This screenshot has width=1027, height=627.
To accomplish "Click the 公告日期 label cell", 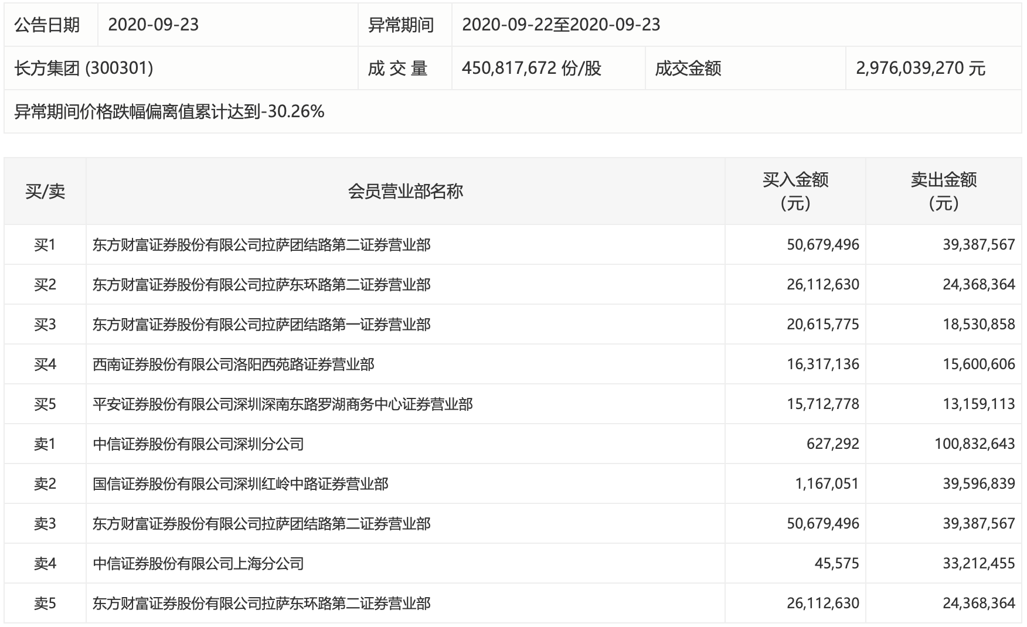I will [x=47, y=25].
